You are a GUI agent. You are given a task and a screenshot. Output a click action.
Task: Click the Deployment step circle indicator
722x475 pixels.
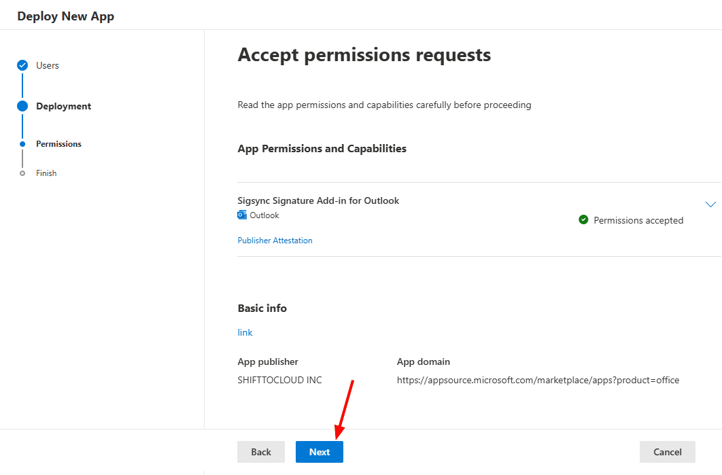click(x=22, y=106)
